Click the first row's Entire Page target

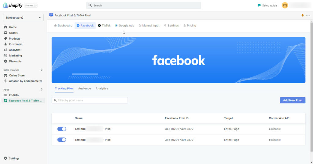pos(232,129)
